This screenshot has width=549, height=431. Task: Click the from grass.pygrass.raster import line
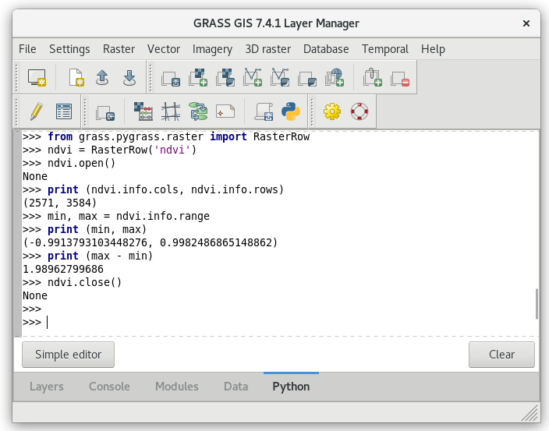pyautogui.click(x=166, y=136)
